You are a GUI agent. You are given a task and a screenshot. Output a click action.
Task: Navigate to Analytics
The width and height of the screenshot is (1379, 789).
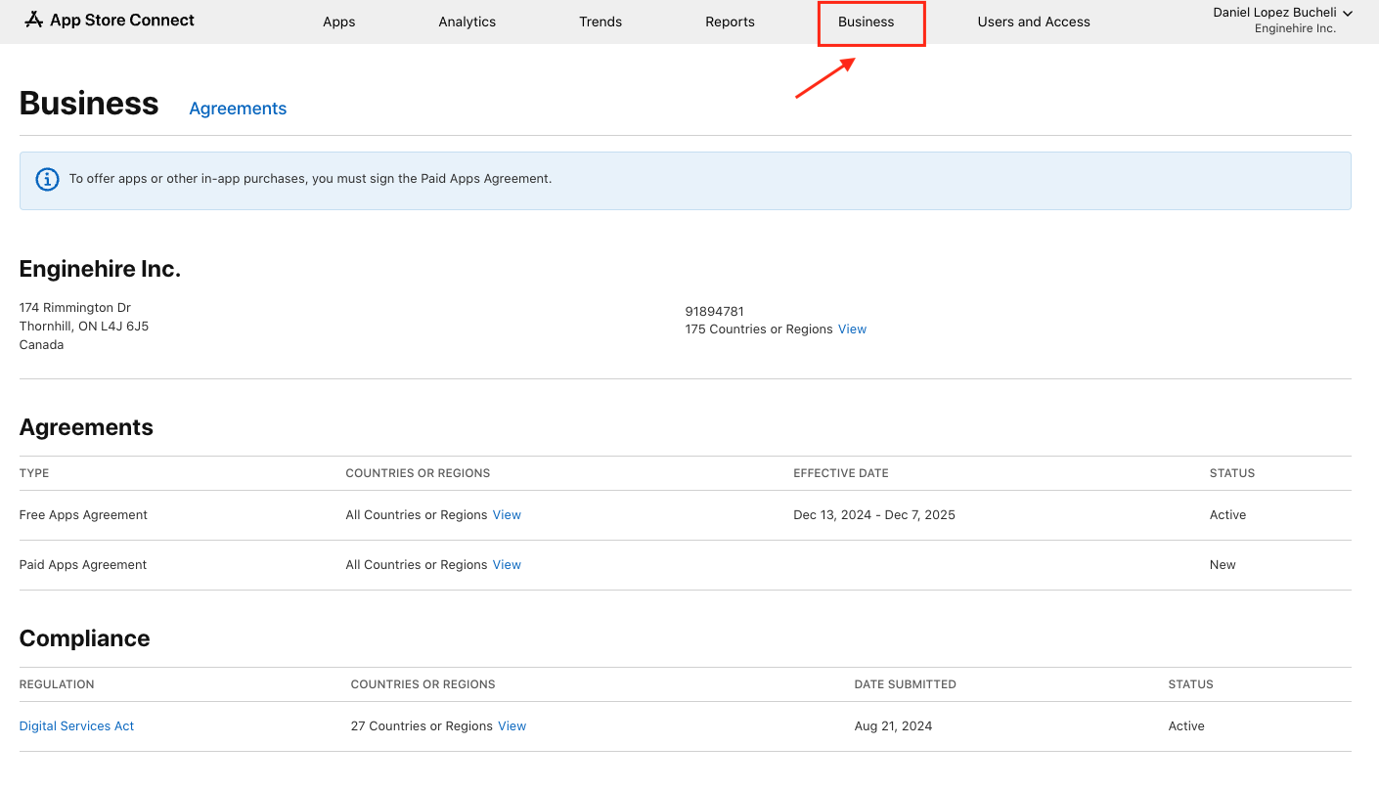(x=467, y=21)
